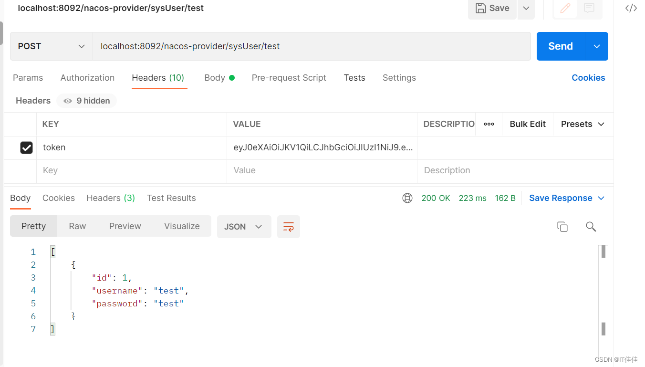The width and height of the screenshot is (645, 367).
Task: Click the 9 hidden headers pill
Action: 86,101
